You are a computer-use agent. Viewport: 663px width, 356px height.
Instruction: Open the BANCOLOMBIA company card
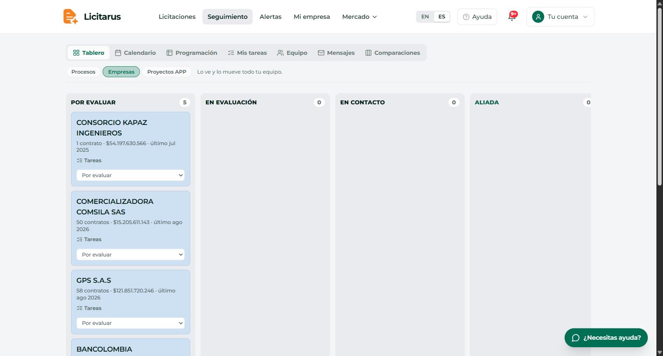(x=130, y=347)
